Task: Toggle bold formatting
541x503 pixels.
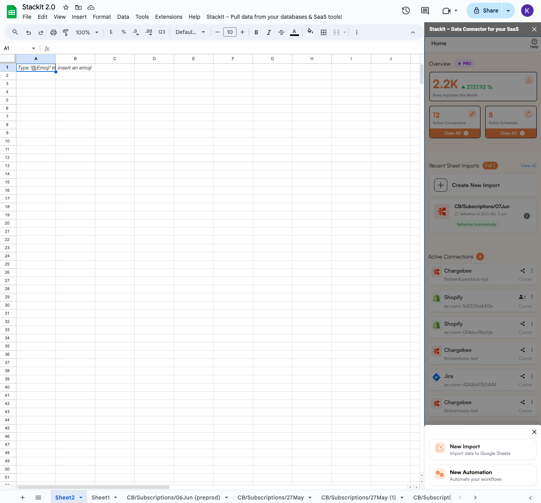Action: pos(256,32)
